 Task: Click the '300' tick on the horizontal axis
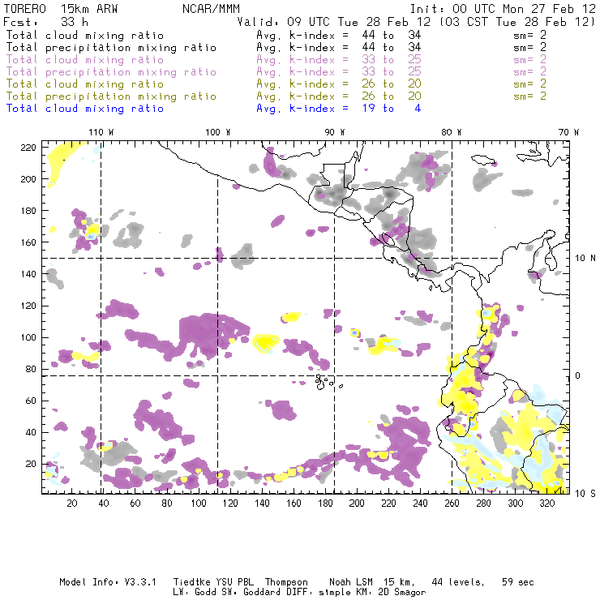pos(515,503)
